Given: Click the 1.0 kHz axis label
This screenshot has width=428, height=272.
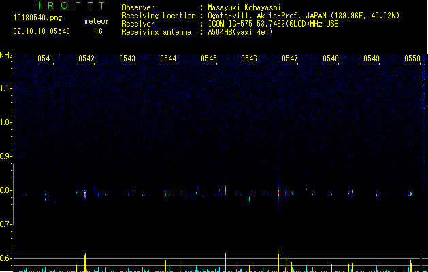Looking at the screenshot, I should [x=6, y=122].
